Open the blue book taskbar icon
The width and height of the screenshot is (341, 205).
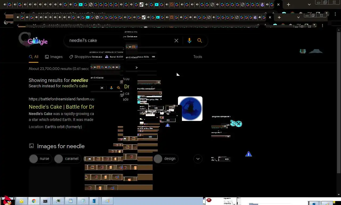point(94,201)
